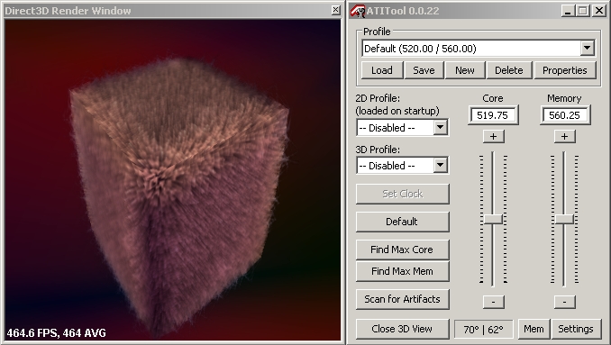Expand the 3D Profile dropdown
The width and height of the screenshot is (611, 345).
click(x=440, y=165)
